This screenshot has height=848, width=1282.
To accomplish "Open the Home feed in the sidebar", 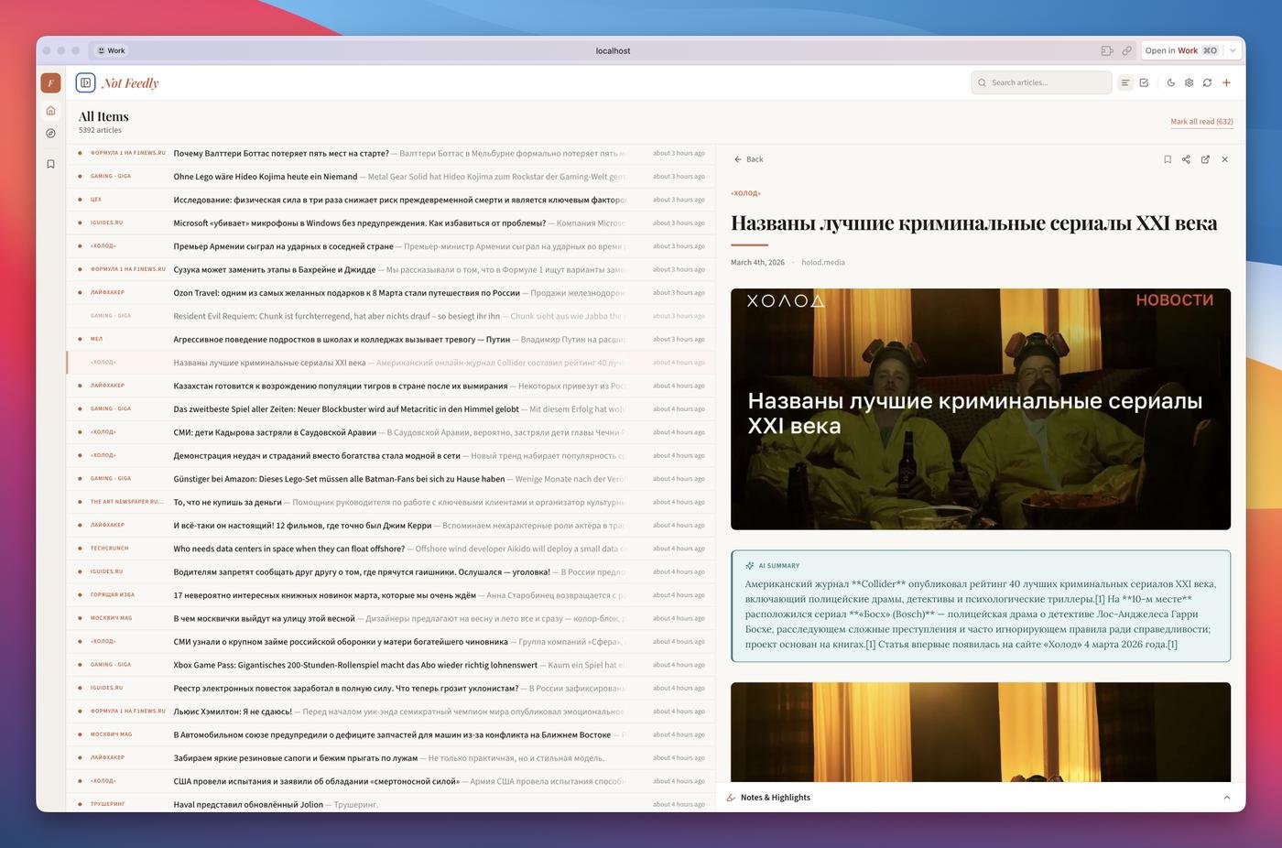I will 50,111.
